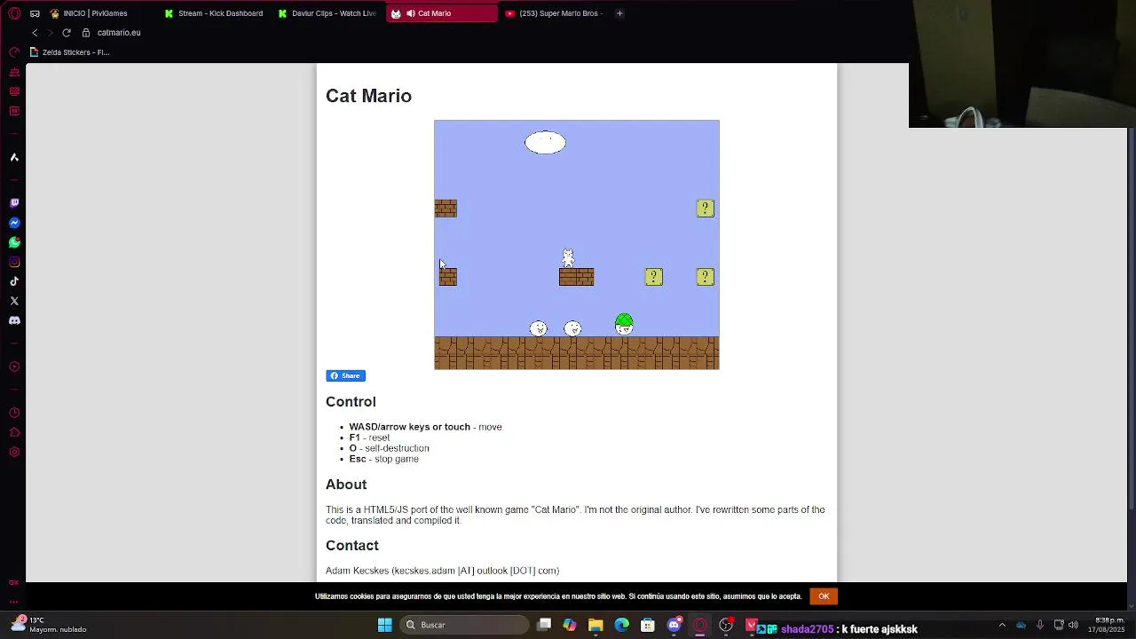Switch to Davlur Clips - Watch Live tab
Image resolution: width=1136 pixels, height=639 pixels.
tap(327, 13)
